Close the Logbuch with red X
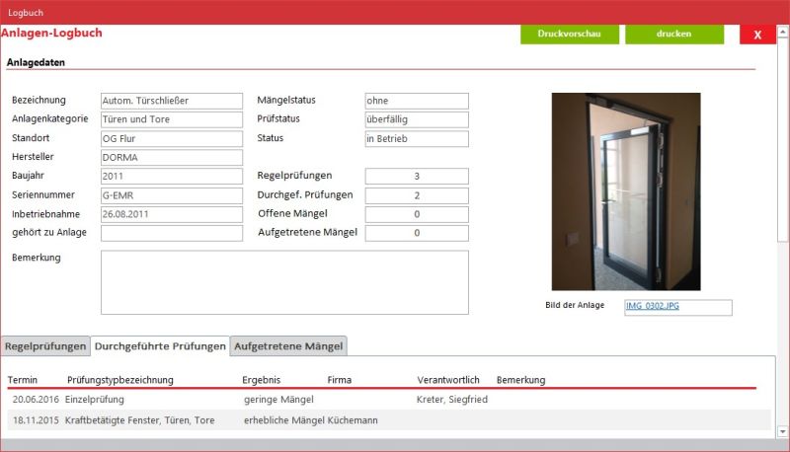Screen dimensions: 790x452 click(x=757, y=35)
